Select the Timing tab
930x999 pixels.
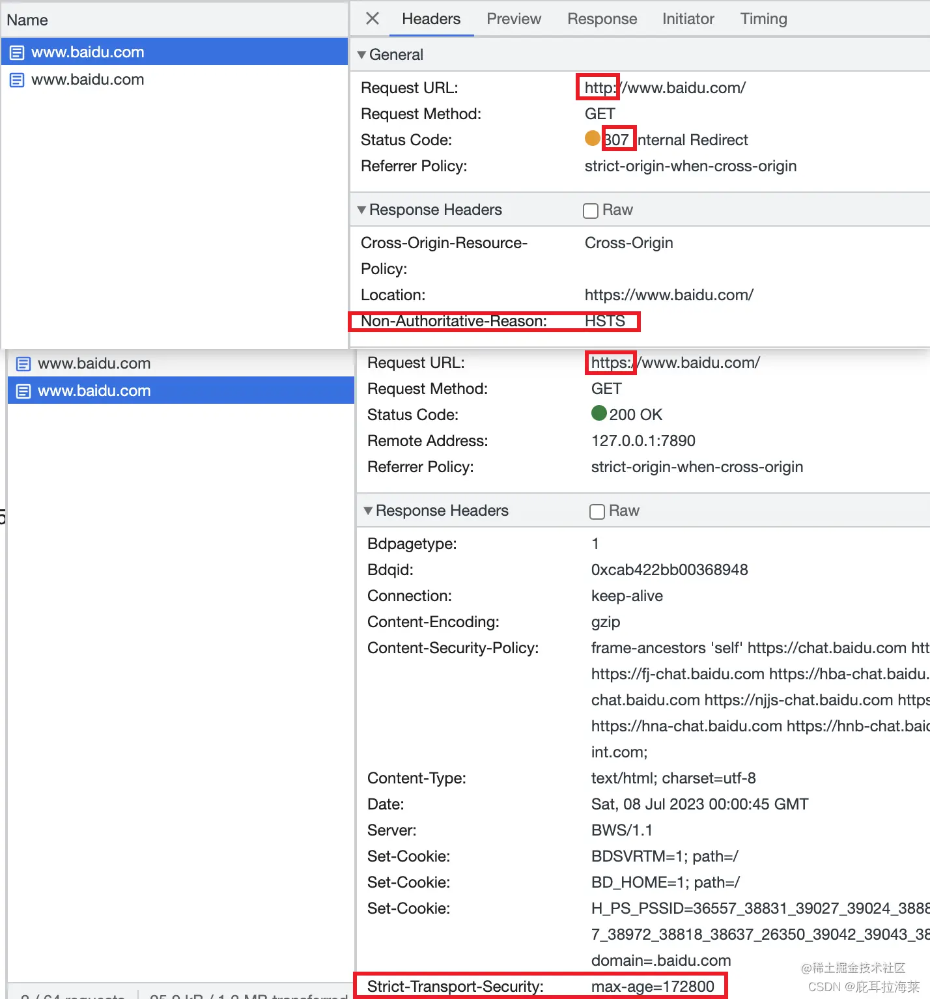[x=763, y=19]
